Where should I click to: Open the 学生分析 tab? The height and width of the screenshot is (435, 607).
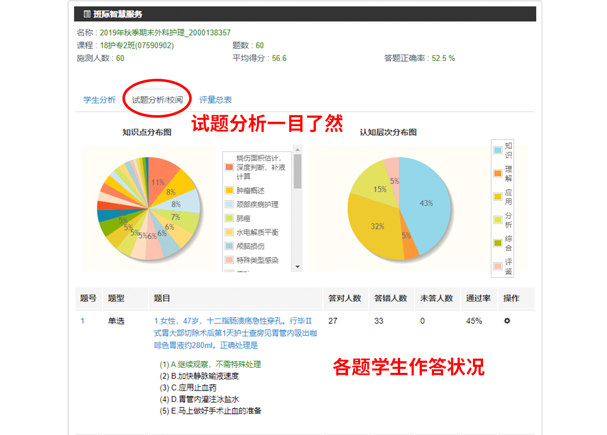tap(99, 100)
